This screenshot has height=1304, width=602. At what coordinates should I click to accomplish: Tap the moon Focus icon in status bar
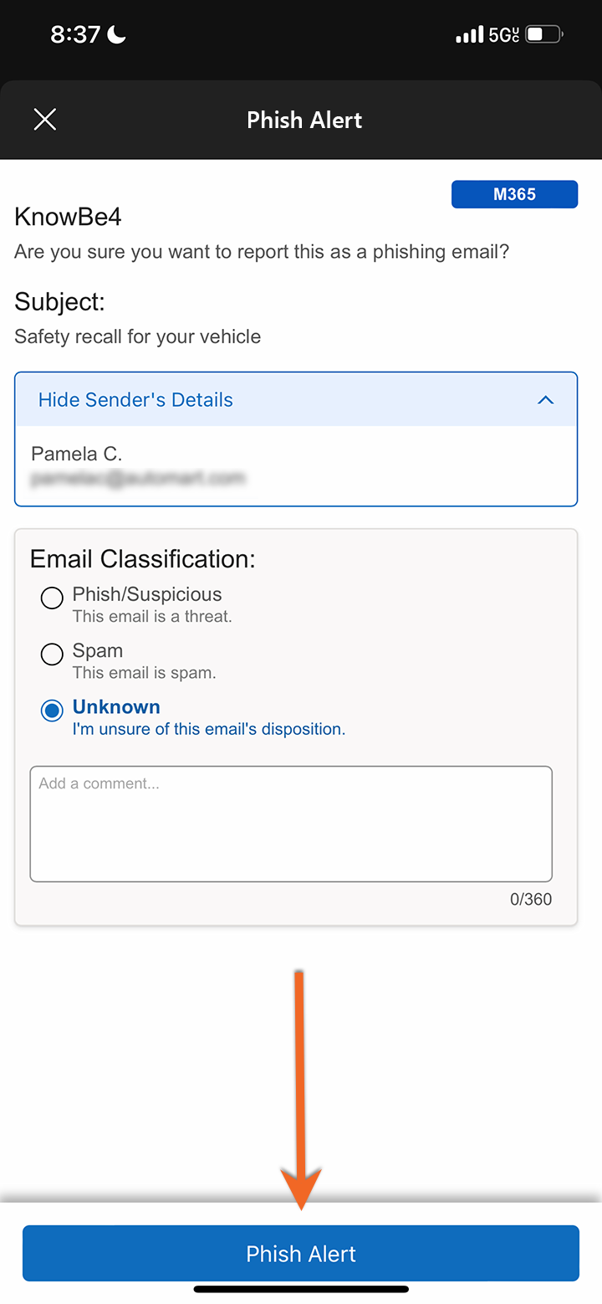coord(116,34)
